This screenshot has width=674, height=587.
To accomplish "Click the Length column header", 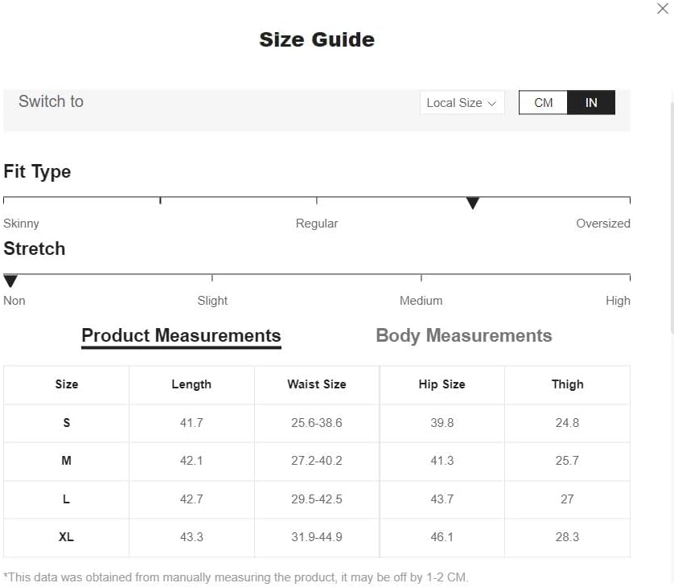I will tap(191, 384).
